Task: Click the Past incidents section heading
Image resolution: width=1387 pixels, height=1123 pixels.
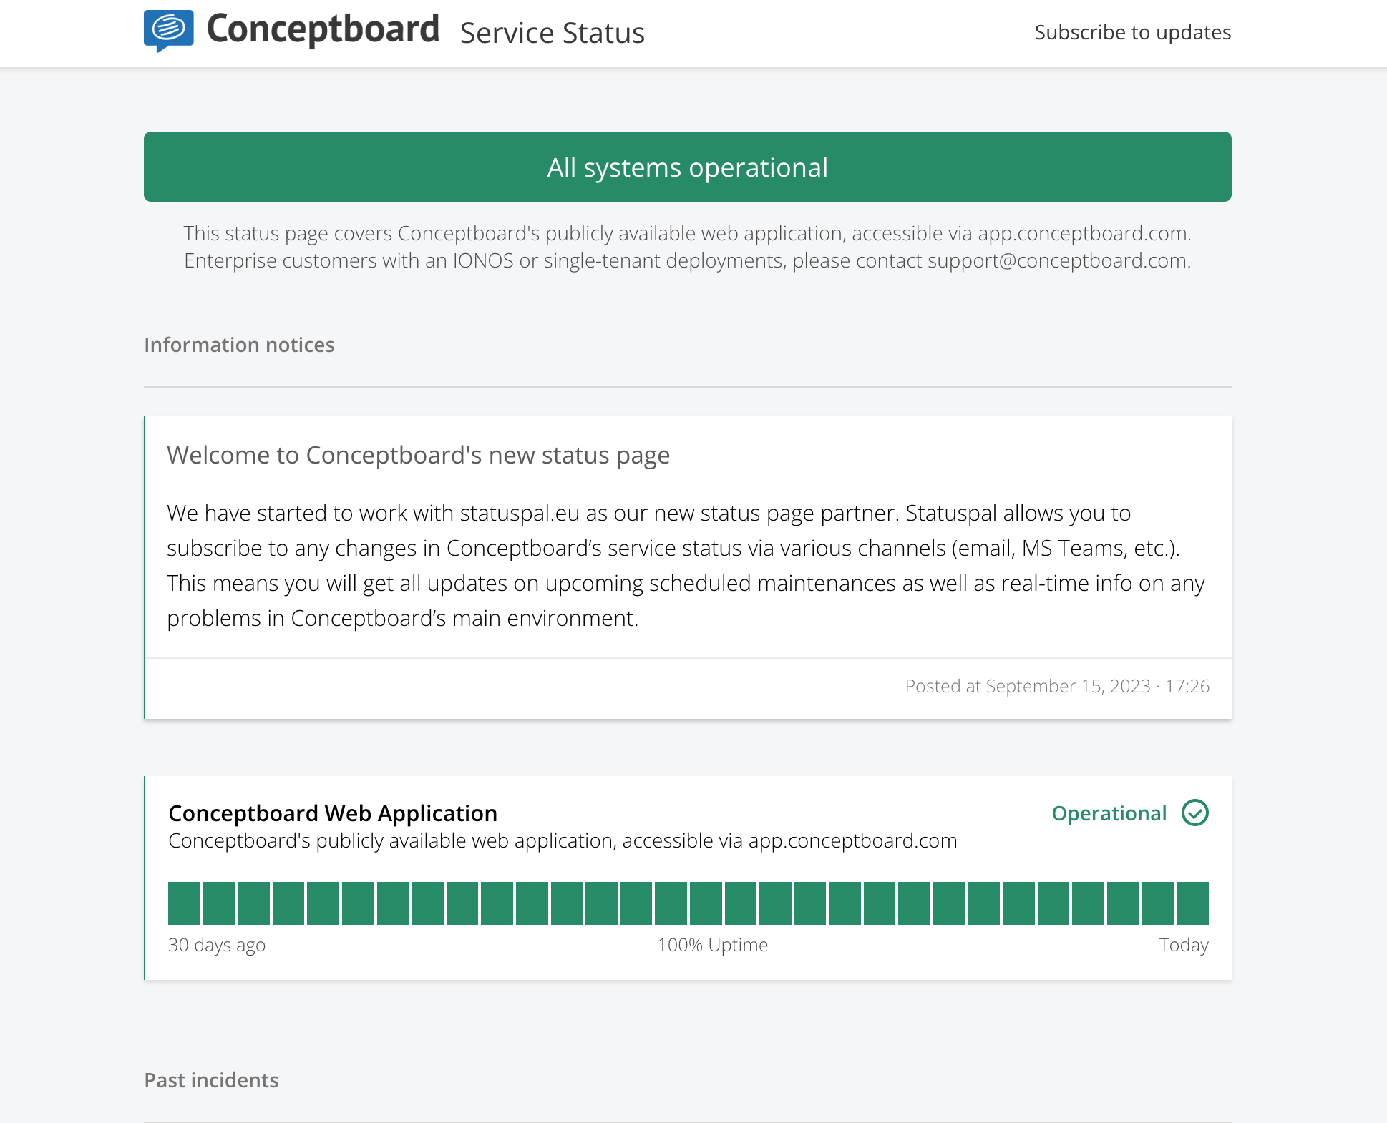Action: 211,1080
